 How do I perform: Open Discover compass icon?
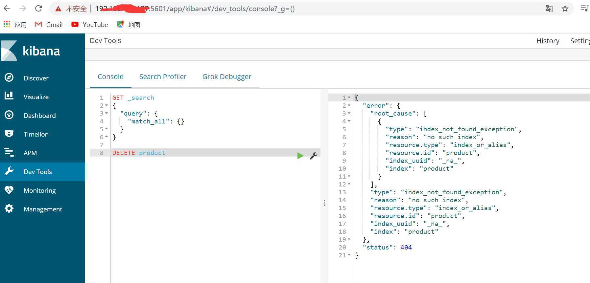coord(9,77)
